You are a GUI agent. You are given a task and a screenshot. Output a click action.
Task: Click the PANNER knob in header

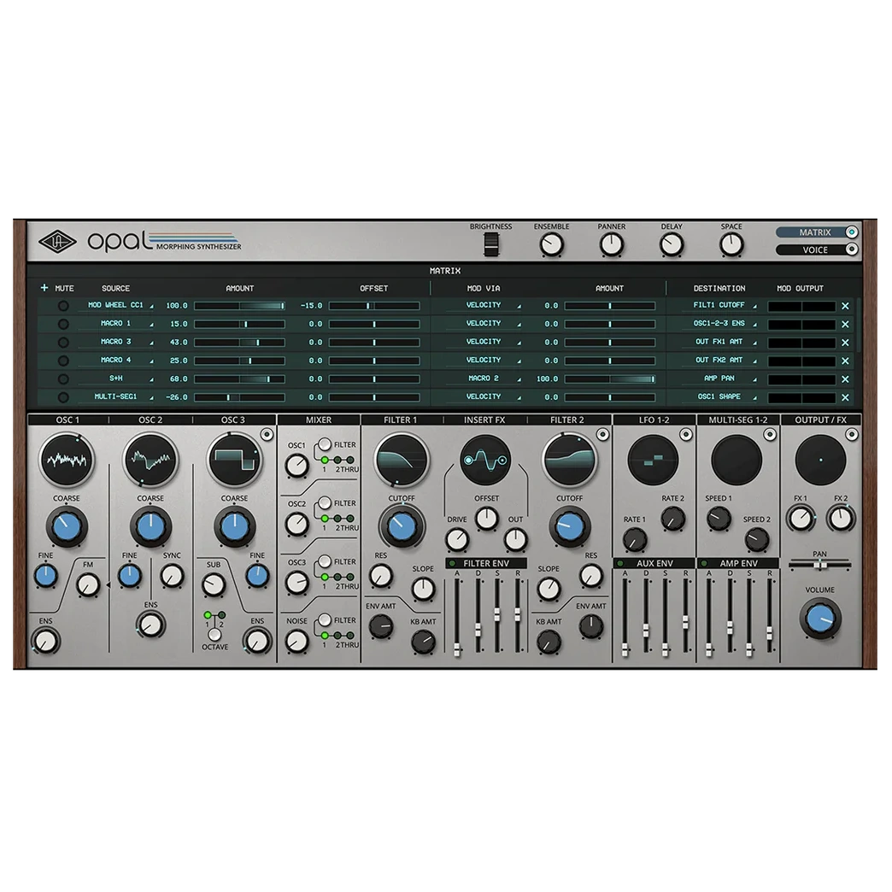coord(612,245)
